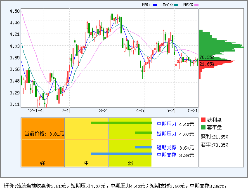Click the 中 label in yellow zone

coord(86,163)
